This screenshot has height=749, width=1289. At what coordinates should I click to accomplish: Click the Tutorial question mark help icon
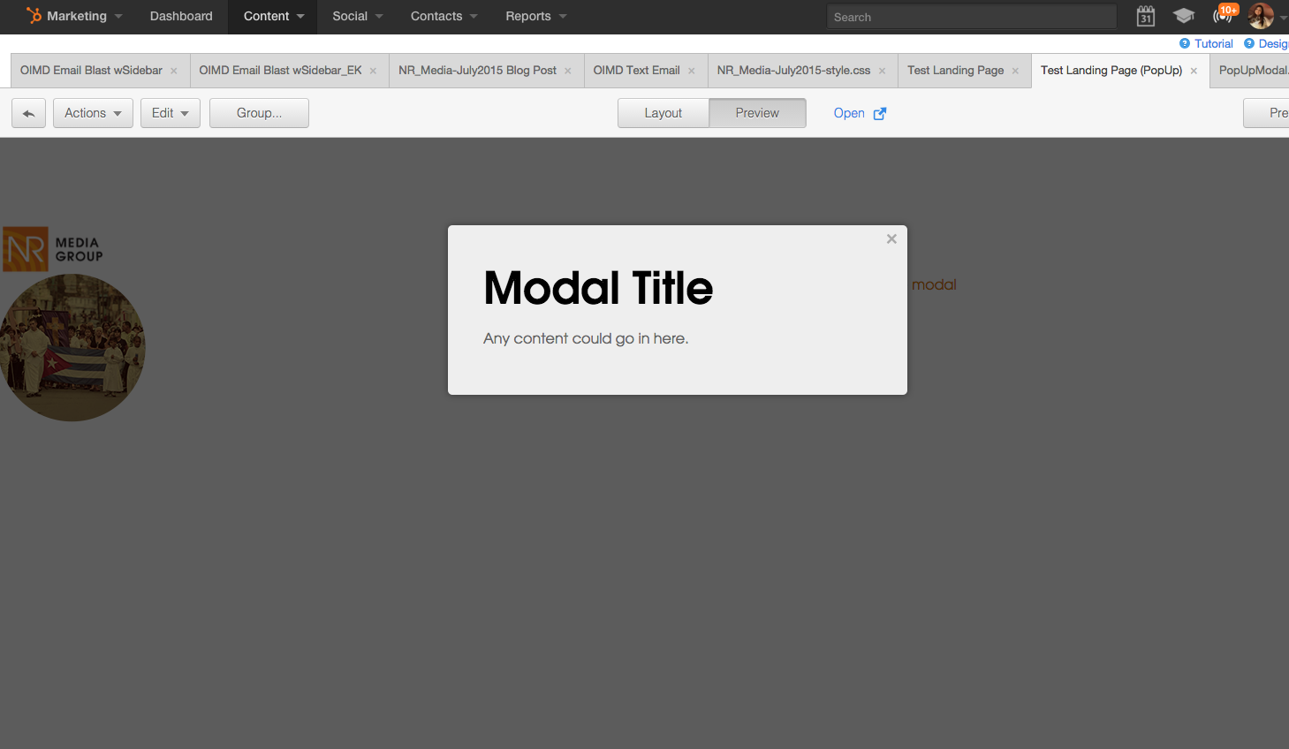point(1187,43)
